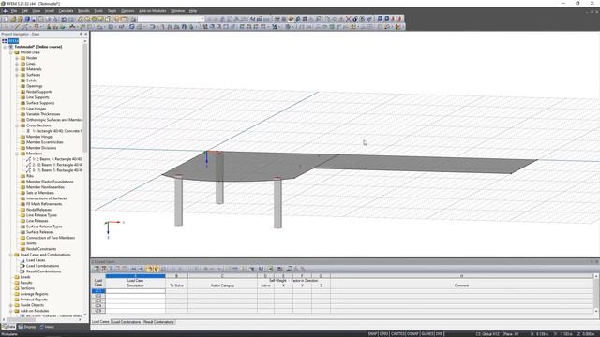The height and width of the screenshot is (337, 600).
Task: Click the New Model icon in the toolbar
Action: tap(6, 19)
